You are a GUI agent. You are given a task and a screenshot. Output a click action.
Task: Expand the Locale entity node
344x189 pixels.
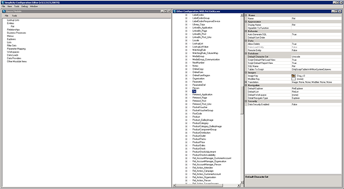click(186, 40)
